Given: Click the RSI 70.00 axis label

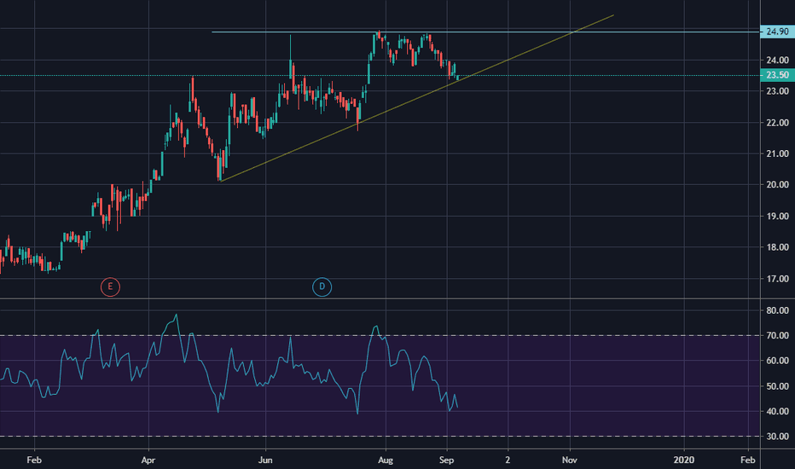Looking at the screenshot, I should (777, 335).
